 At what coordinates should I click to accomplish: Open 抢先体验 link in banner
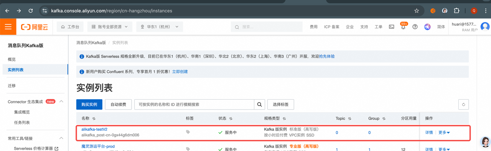327,56
